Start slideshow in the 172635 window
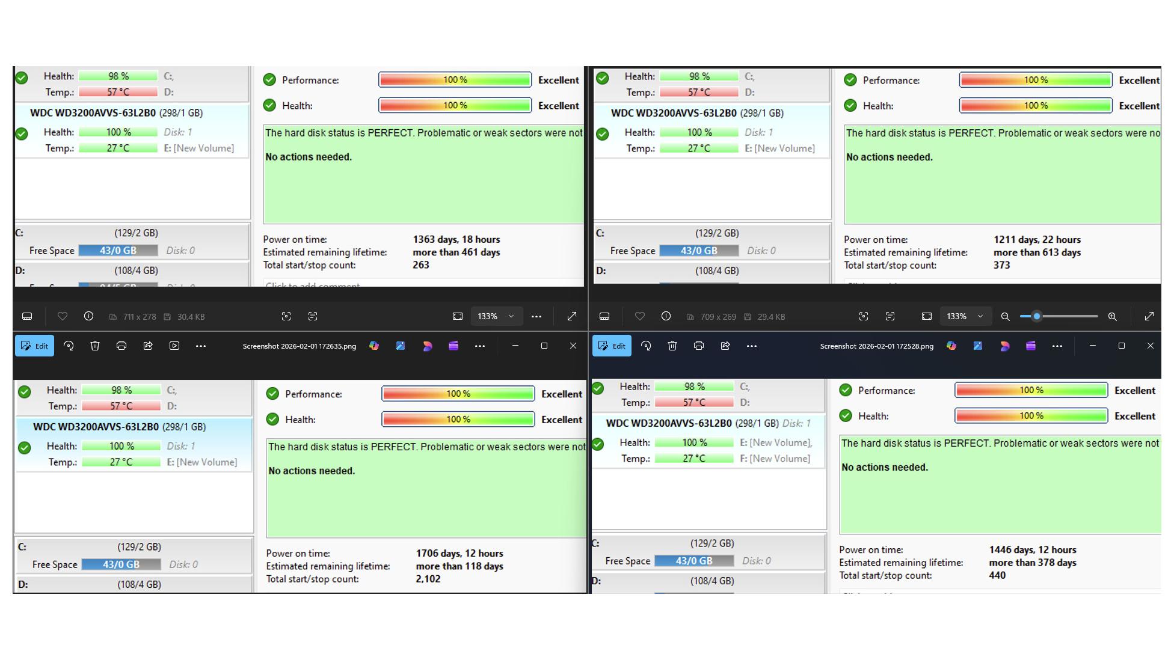 pyautogui.click(x=174, y=346)
